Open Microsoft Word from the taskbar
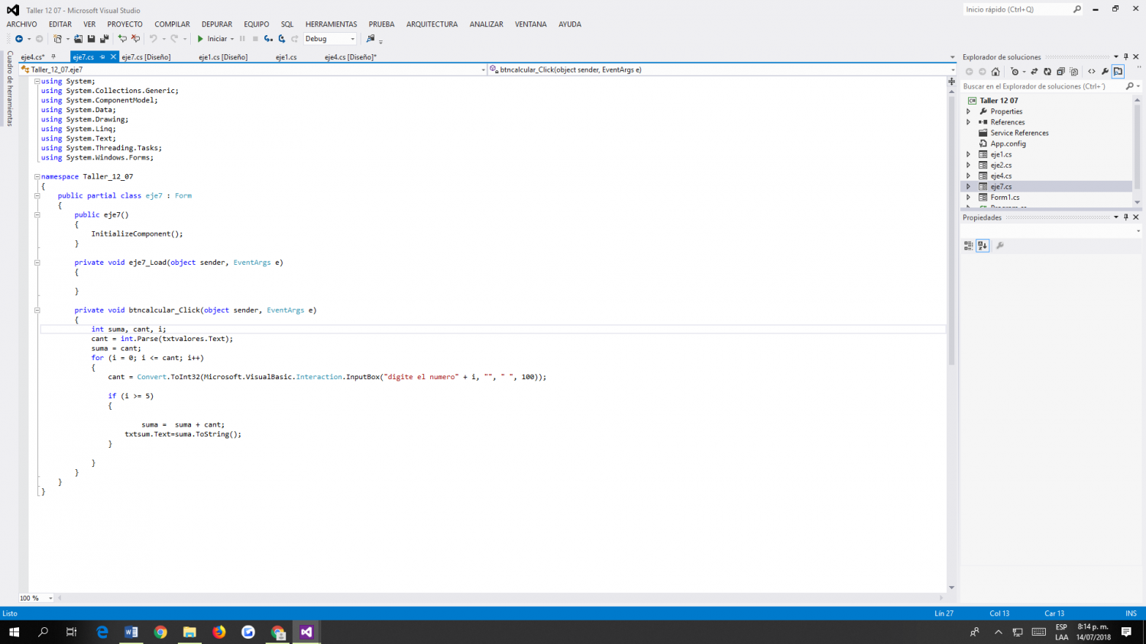1146x644 pixels. pyautogui.click(x=131, y=632)
